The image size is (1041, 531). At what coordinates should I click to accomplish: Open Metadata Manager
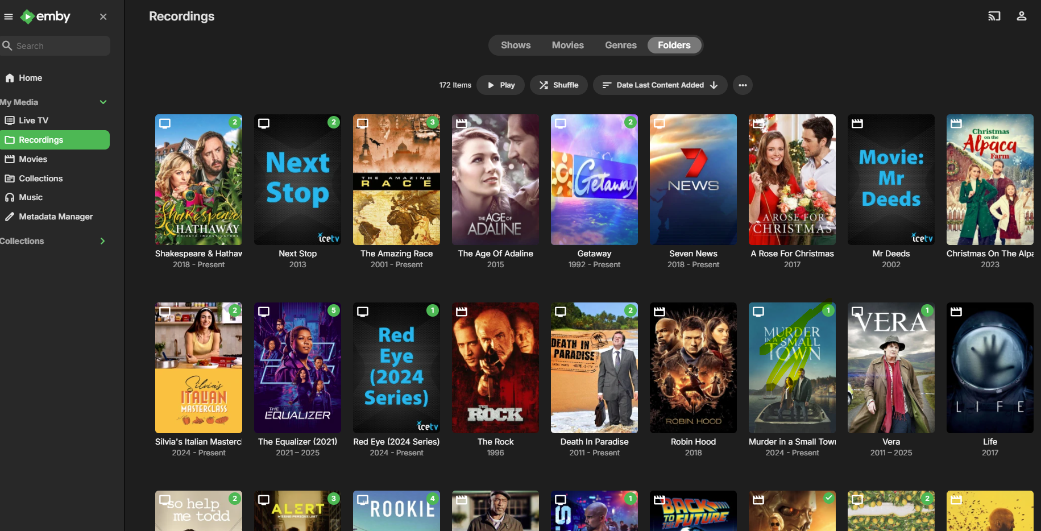coord(55,217)
